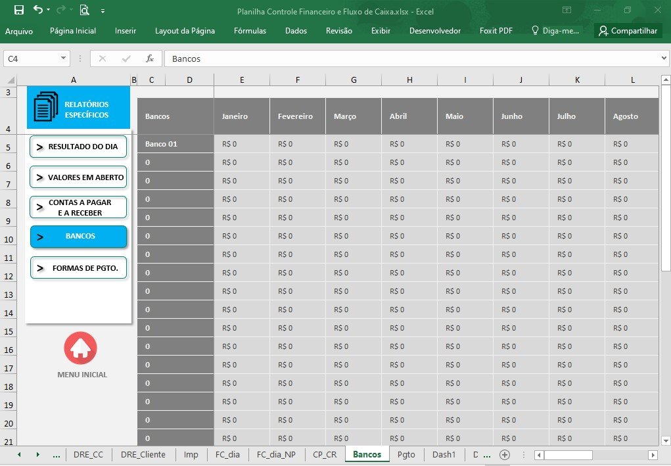Screen dimensions: 671x466
Task: Open the Pgto sheet tab
Action: click(x=405, y=454)
